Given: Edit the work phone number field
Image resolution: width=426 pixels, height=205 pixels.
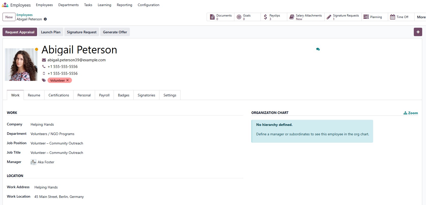Looking at the screenshot, I should [x=63, y=67].
